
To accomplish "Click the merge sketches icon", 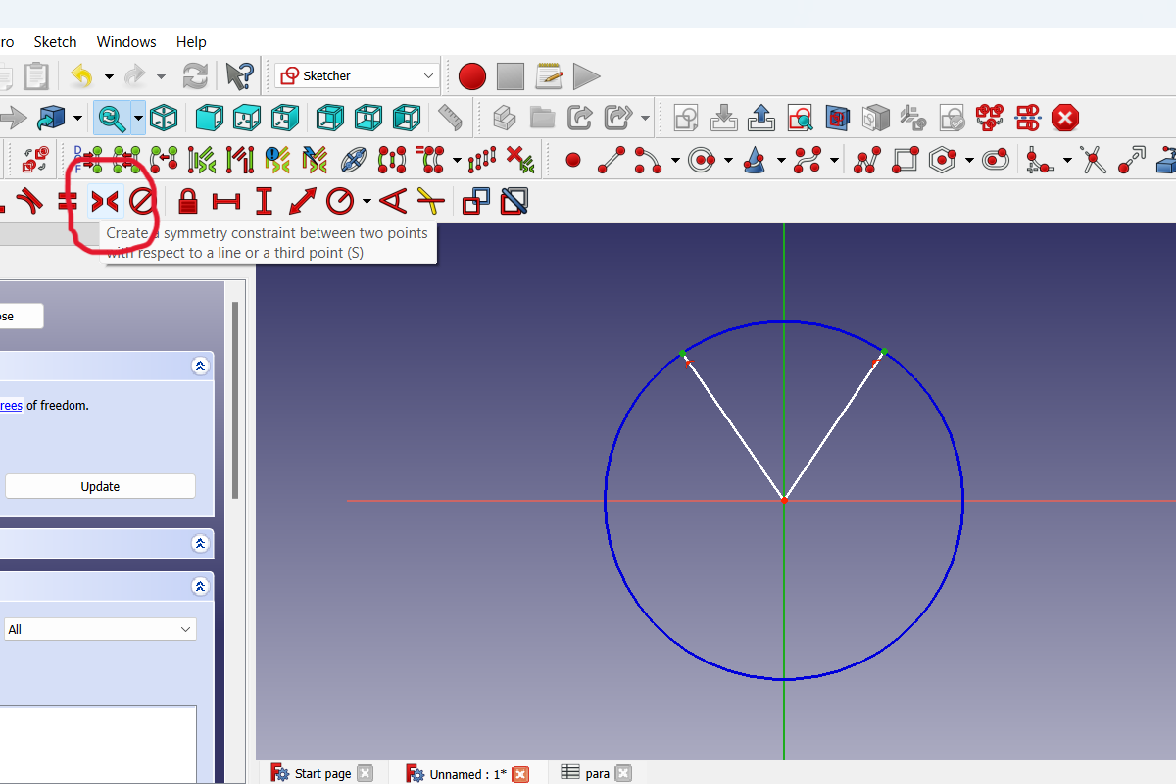I will 990,119.
